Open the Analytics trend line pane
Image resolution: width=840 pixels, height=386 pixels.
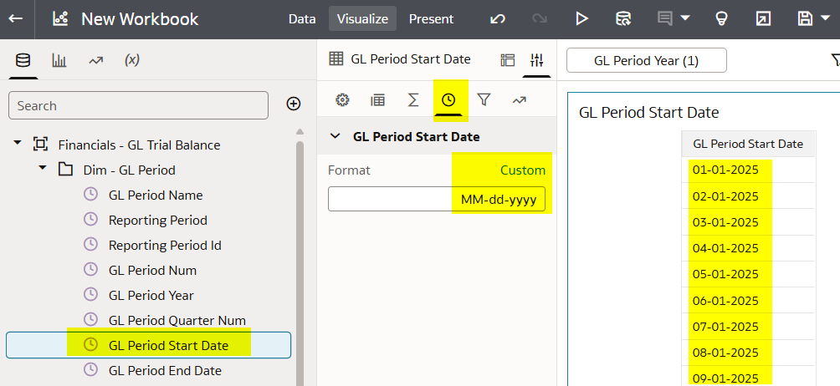pos(96,60)
